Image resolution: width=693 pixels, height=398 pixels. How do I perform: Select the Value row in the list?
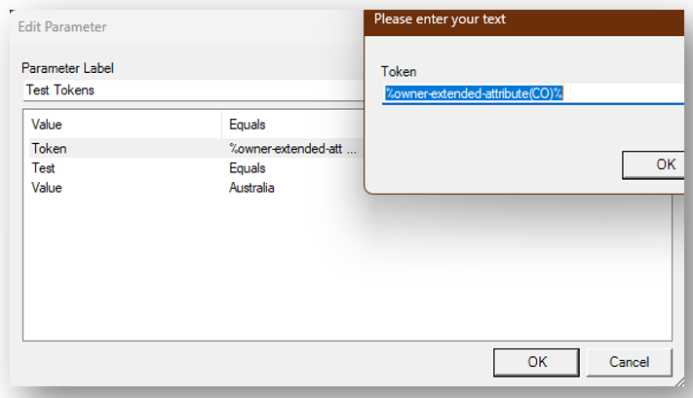tap(47, 187)
